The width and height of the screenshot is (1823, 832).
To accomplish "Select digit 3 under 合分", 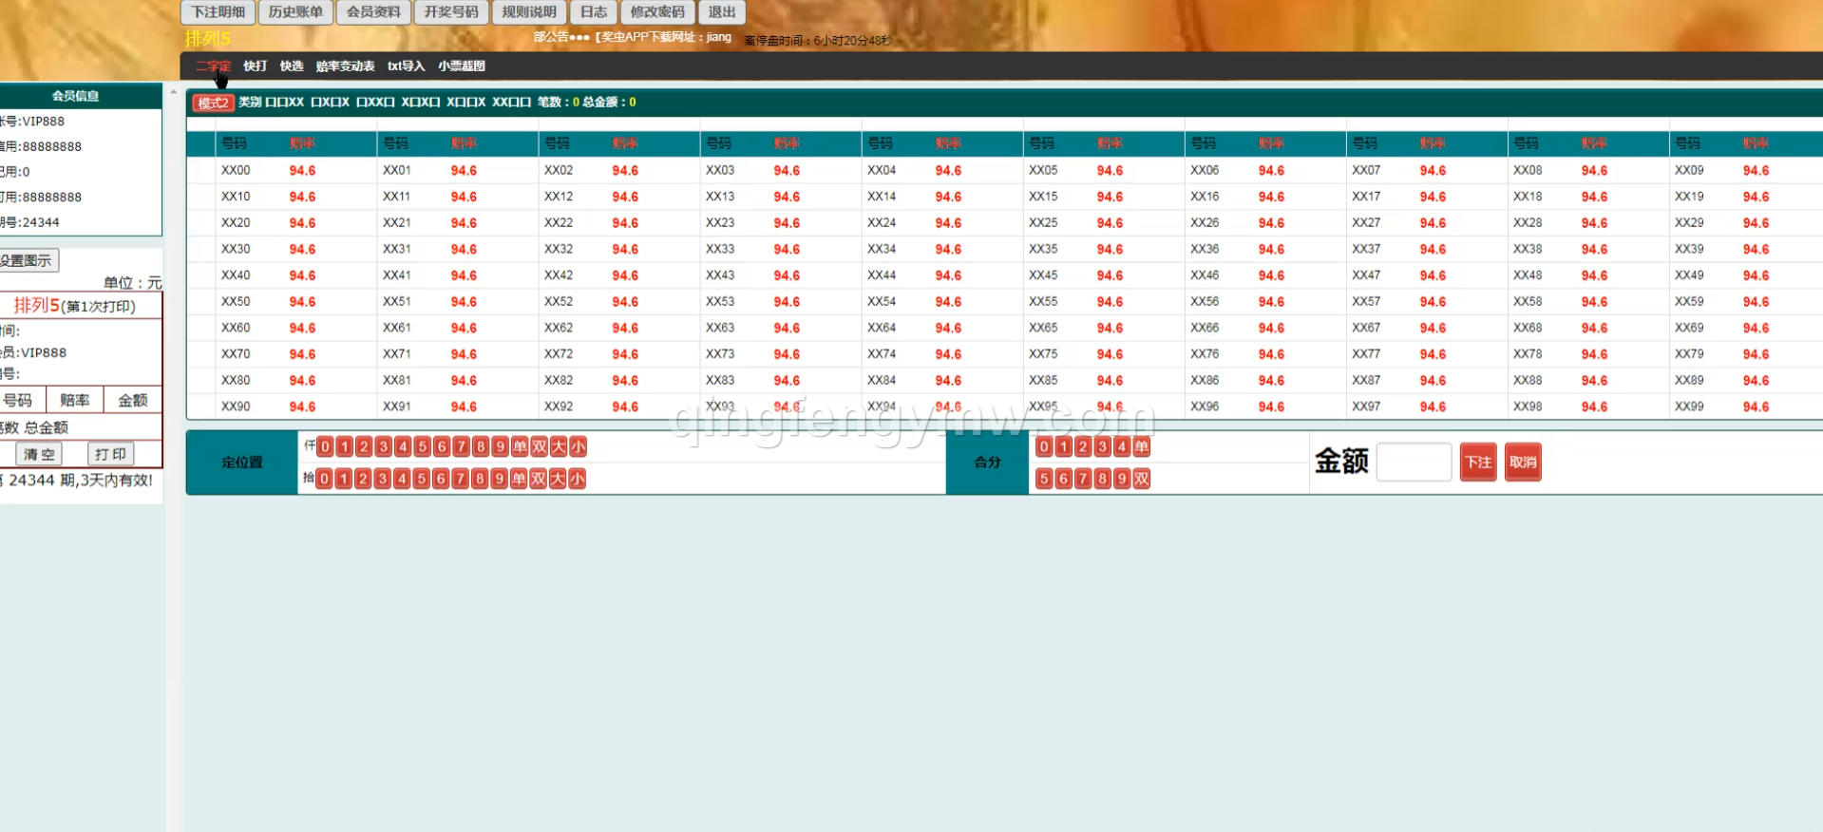I will (1102, 446).
